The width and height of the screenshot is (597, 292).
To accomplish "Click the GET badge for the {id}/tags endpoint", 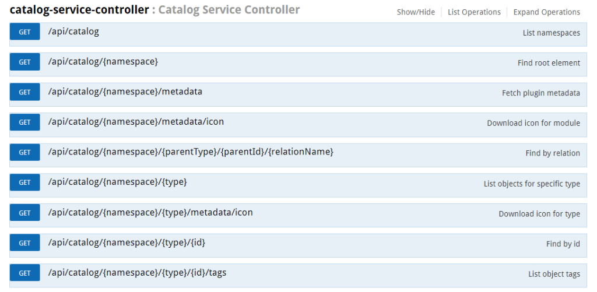I will point(24,273).
